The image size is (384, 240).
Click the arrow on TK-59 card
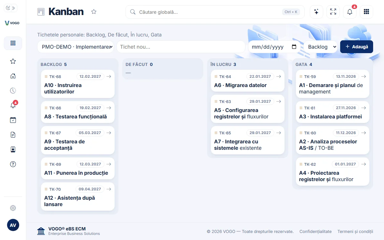[x=364, y=76]
